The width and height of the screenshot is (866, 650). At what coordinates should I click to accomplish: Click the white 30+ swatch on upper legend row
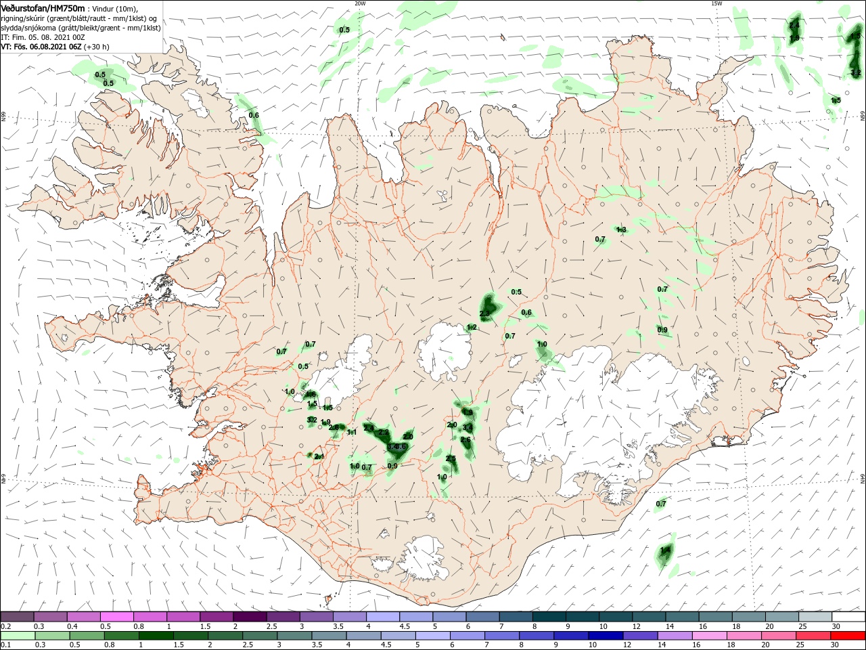pos(848,617)
